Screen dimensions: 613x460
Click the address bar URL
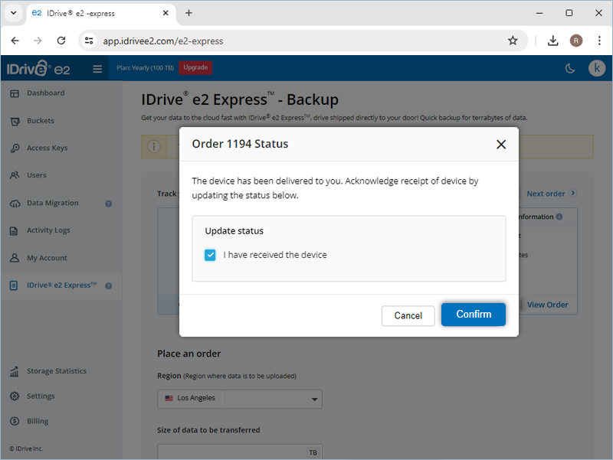click(163, 41)
